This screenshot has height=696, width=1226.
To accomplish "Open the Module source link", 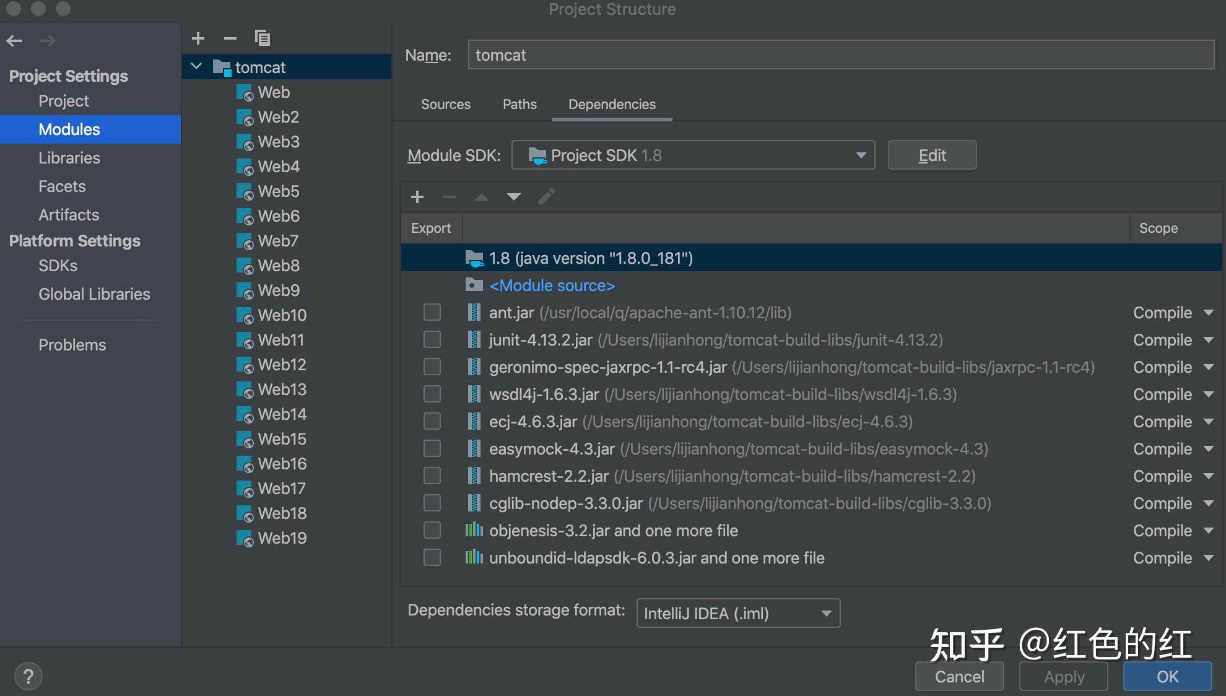I will (552, 285).
